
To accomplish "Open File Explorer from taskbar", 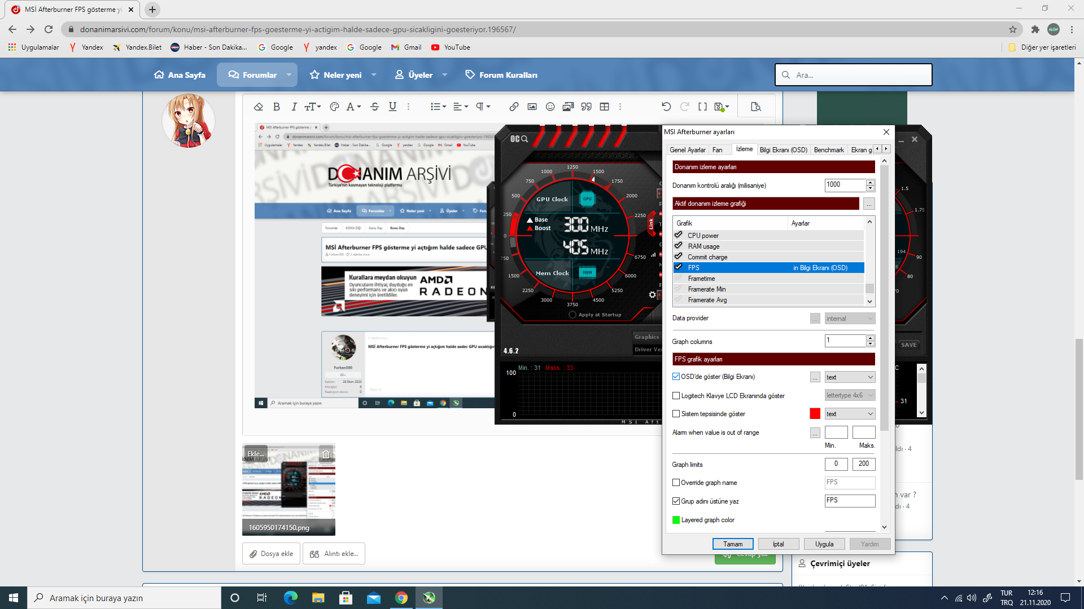I will [318, 598].
